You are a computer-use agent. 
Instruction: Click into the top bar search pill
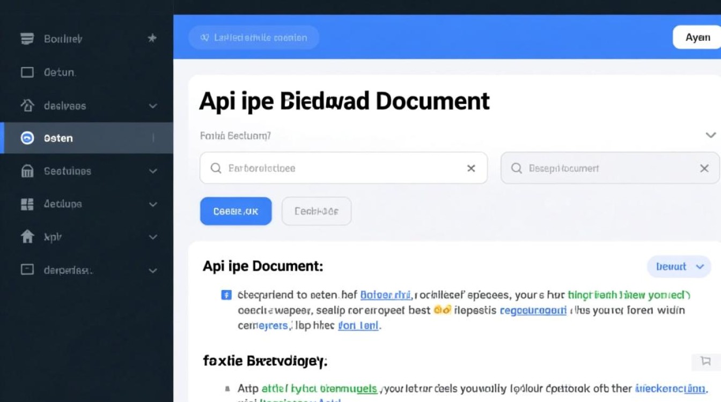click(x=254, y=38)
